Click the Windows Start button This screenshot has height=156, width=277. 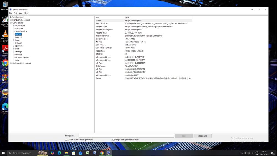[x=3, y=153]
